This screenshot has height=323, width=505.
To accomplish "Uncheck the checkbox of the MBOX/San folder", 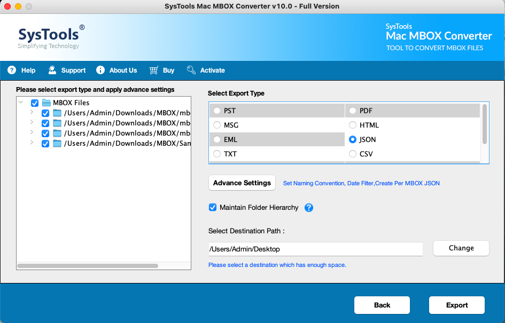I will [45, 144].
